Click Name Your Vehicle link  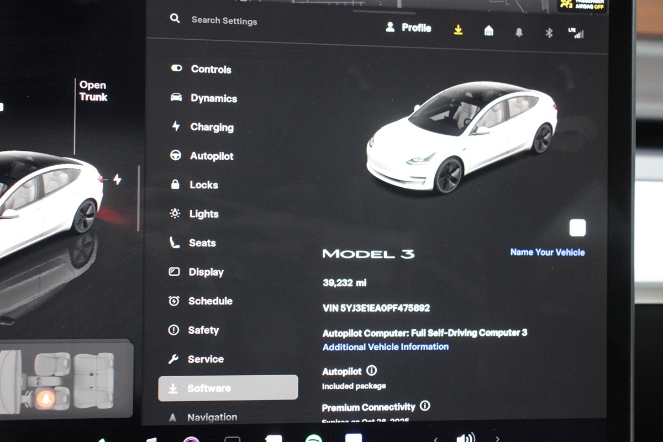tap(547, 252)
